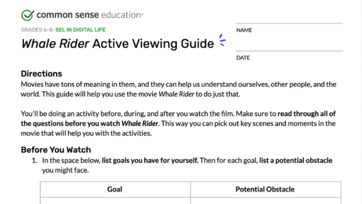Image resolution: width=362 pixels, height=204 pixels.
Task: Click the bold "list goals you have for yourself" text
Action: [150, 161]
